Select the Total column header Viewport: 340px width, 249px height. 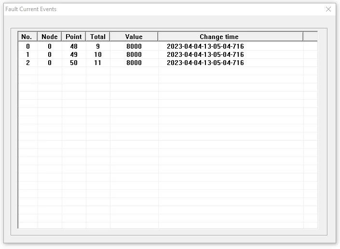[98, 37]
